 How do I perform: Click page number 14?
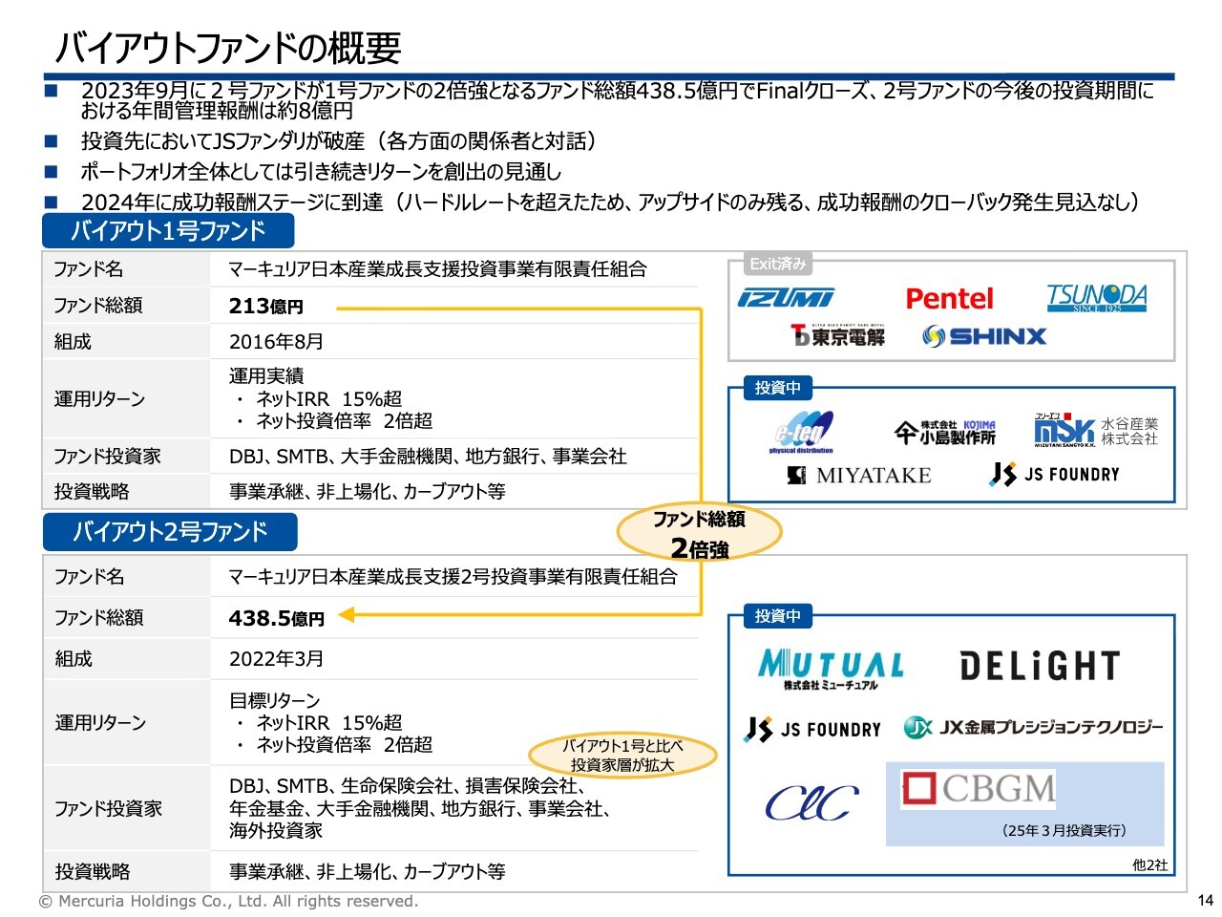1205,901
